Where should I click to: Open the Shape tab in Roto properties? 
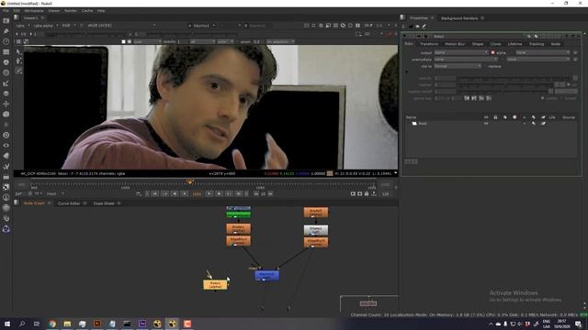point(478,44)
